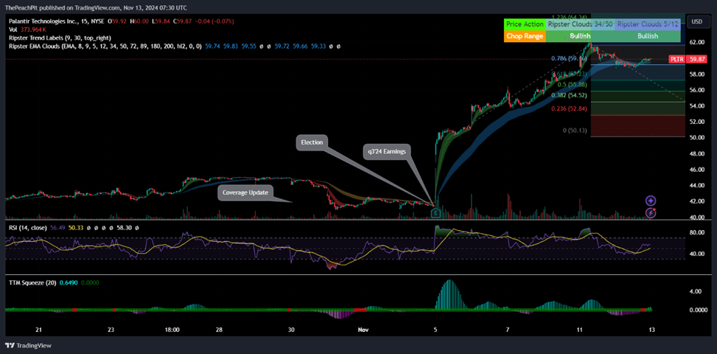
Task: Click the orange Chop Range table cell
Action: coord(525,36)
